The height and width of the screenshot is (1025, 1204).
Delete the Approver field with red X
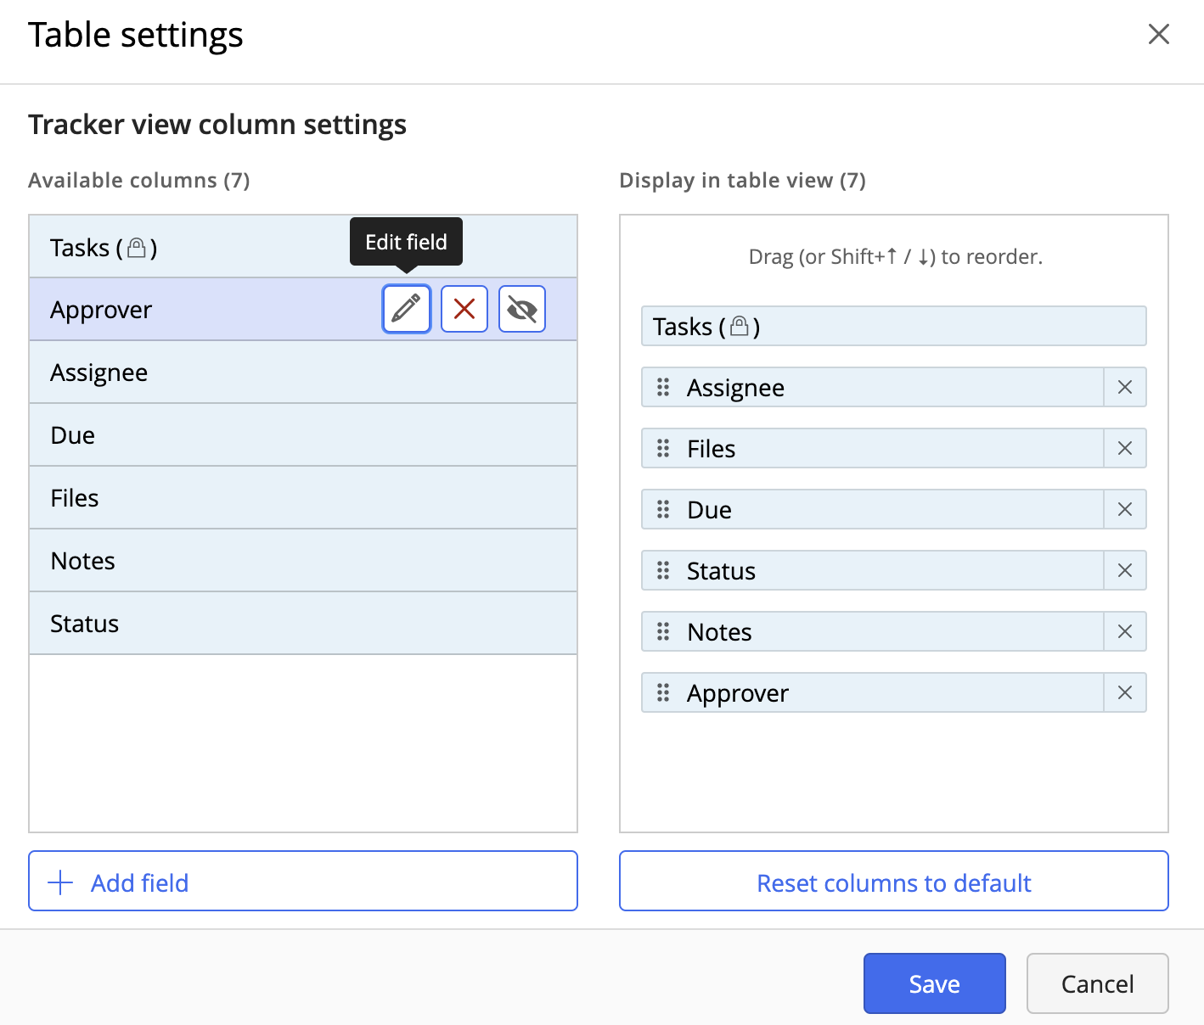coord(464,309)
